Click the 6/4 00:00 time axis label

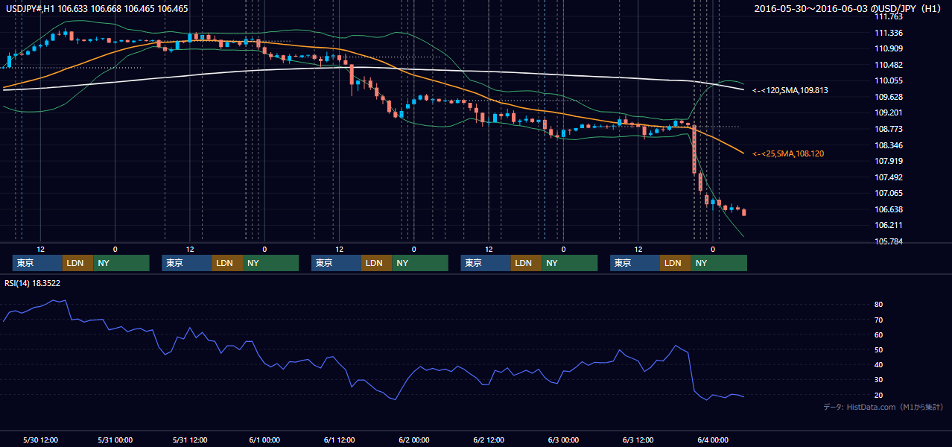pyautogui.click(x=712, y=440)
